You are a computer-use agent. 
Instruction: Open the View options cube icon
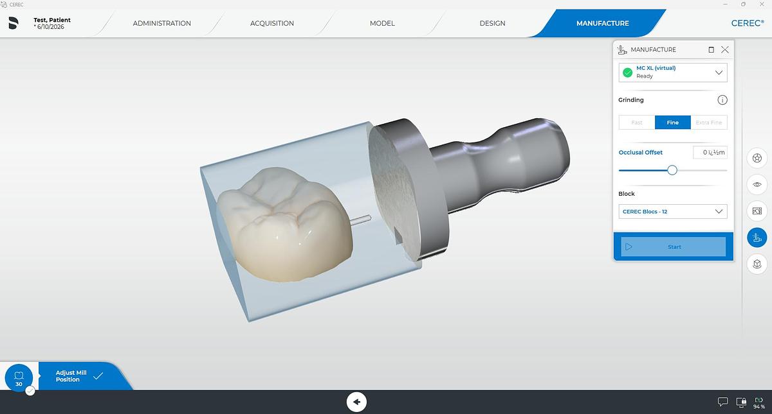tap(757, 263)
